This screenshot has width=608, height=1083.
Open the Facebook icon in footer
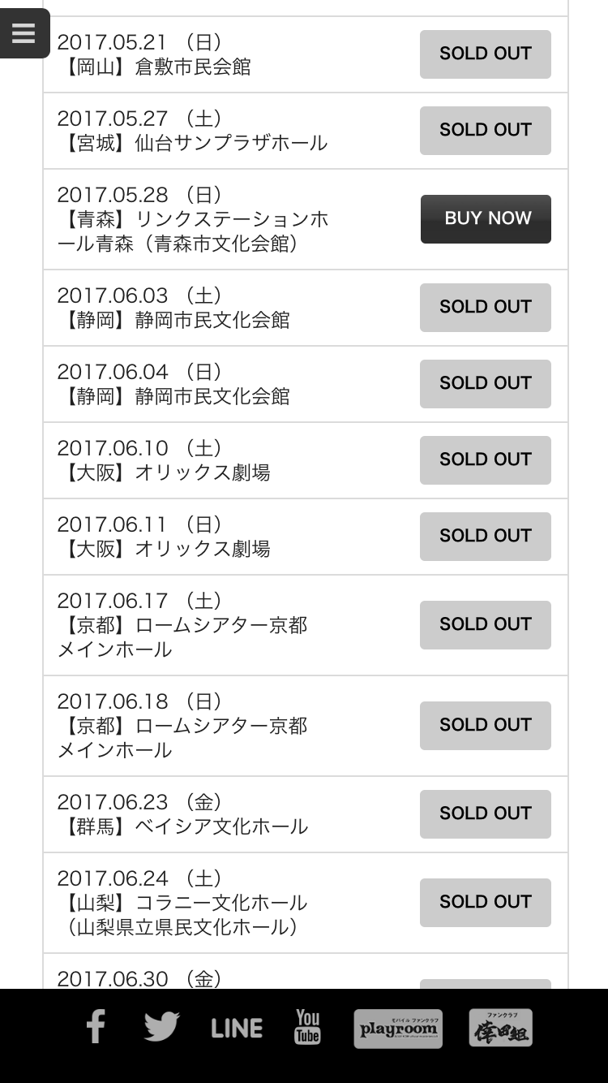(x=96, y=1027)
